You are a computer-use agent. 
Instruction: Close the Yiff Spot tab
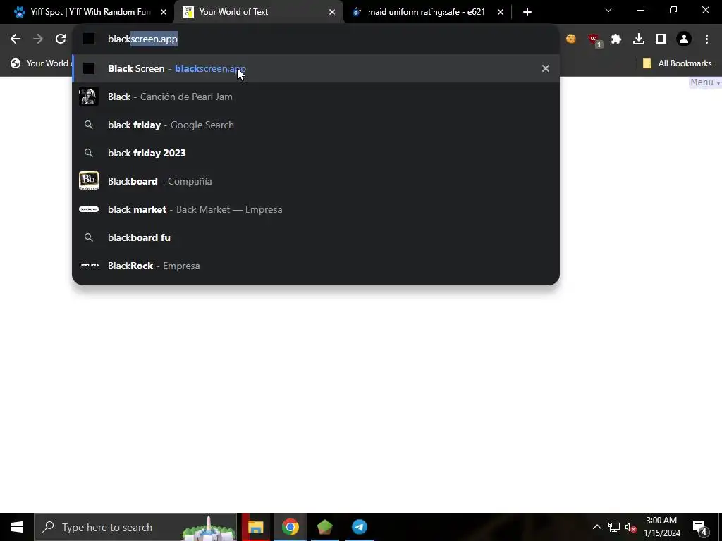pyautogui.click(x=164, y=12)
